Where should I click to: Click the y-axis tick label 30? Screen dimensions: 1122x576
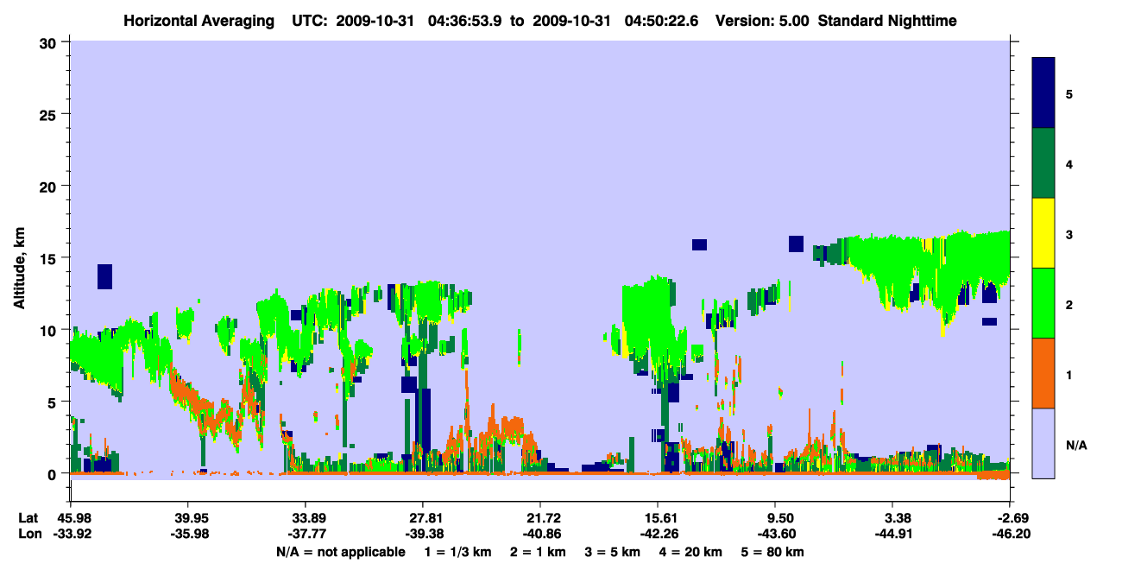(x=50, y=42)
